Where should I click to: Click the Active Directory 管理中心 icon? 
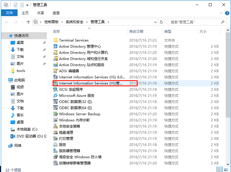click(x=56, y=46)
